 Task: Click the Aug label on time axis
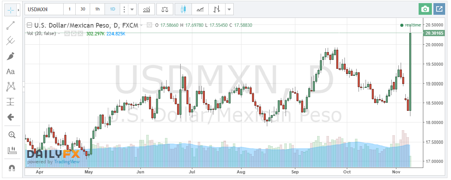point(241,172)
